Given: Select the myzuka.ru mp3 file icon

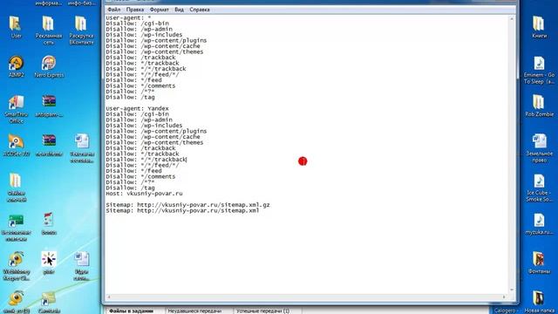Looking at the screenshot, I should [x=539, y=224].
